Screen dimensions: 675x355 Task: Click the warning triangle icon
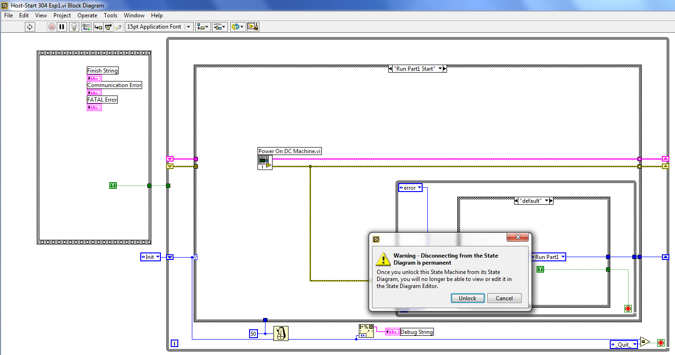pyautogui.click(x=384, y=259)
